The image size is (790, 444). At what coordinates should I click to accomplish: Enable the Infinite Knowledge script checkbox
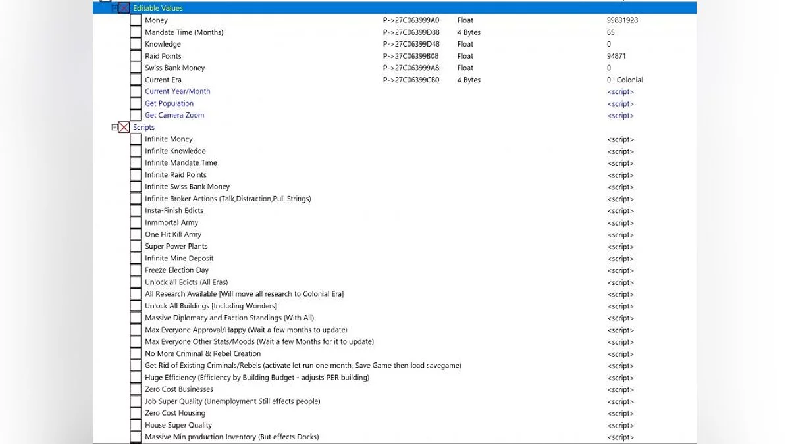136,151
